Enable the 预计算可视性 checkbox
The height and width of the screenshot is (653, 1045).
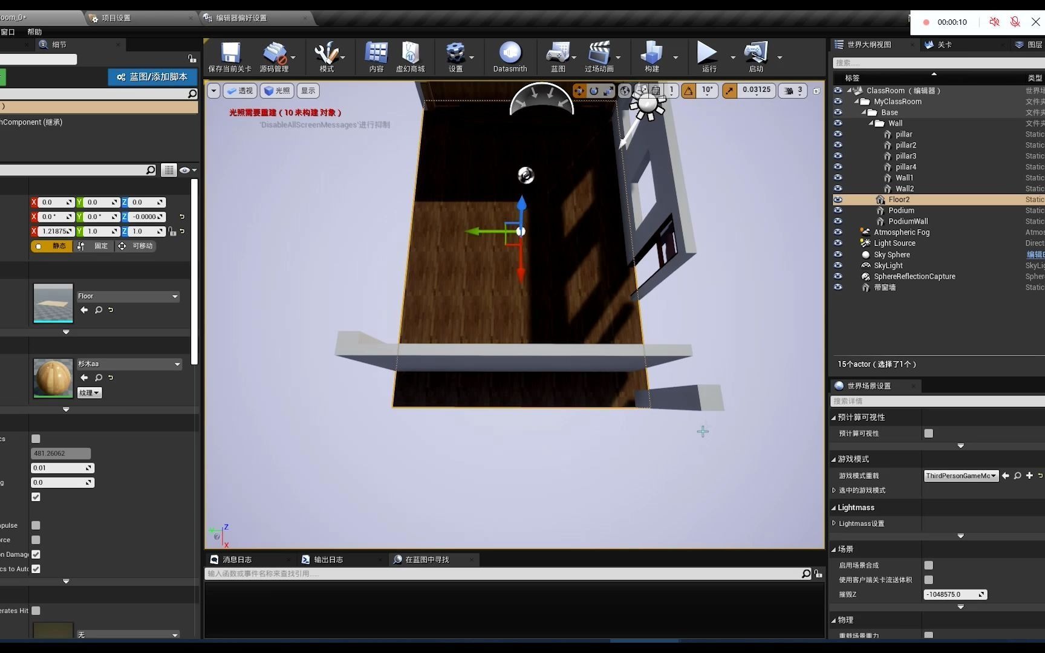pos(929,433)
